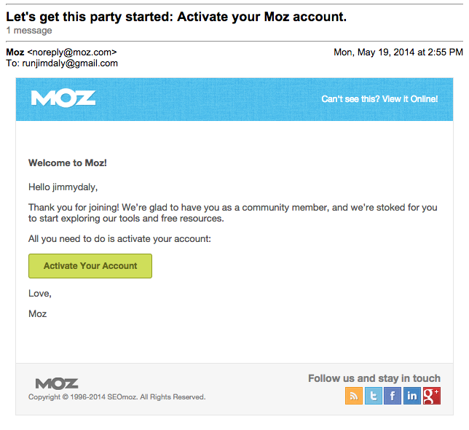This screenshot has height=430, width=469.
Task: Click the noreply@moz.com sender address
Action: coord(72,52)
